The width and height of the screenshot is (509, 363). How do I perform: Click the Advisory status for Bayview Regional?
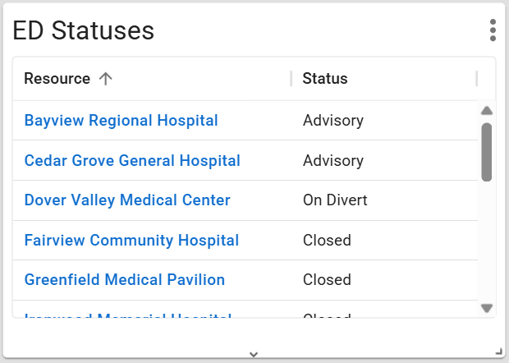click(333, 121)
